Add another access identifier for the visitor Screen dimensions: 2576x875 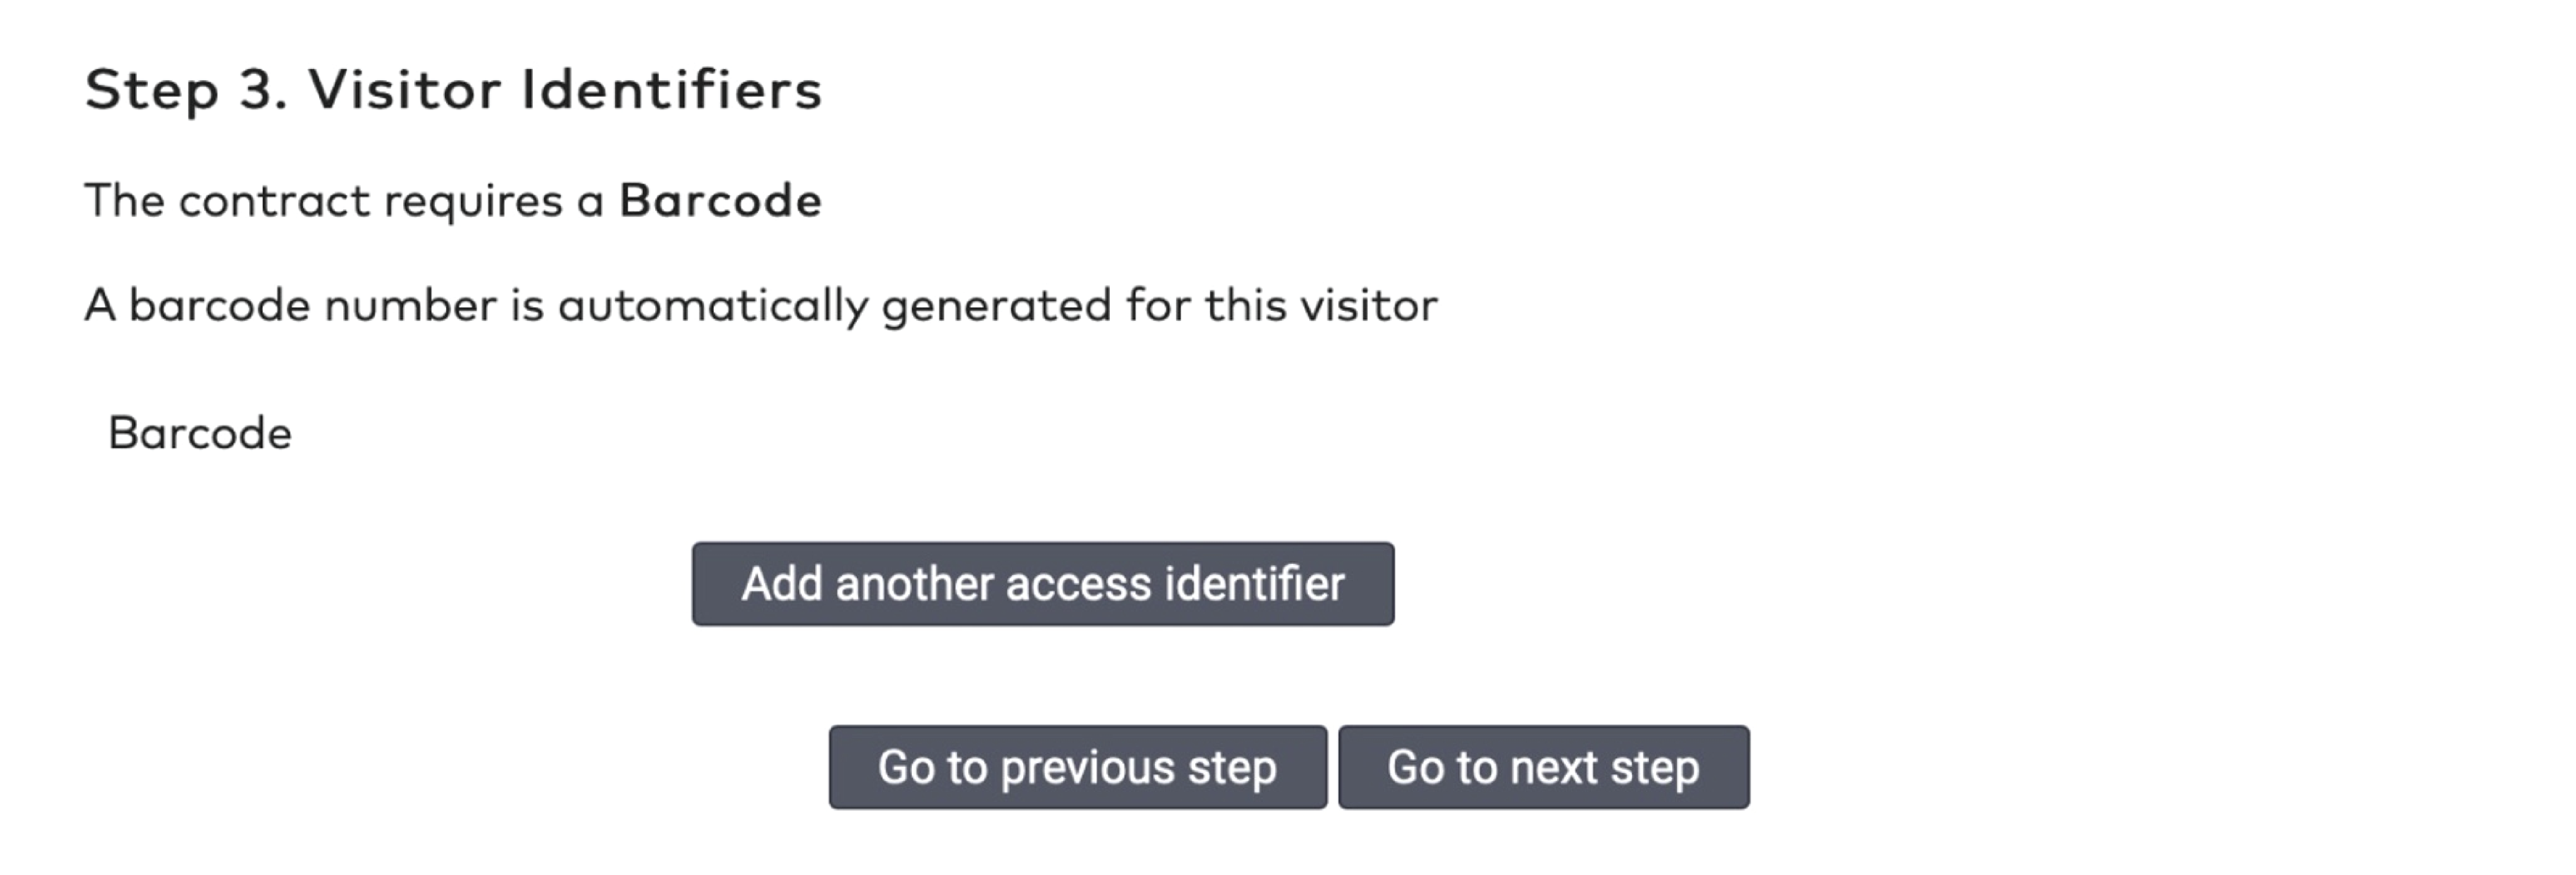coord(1042,584)
